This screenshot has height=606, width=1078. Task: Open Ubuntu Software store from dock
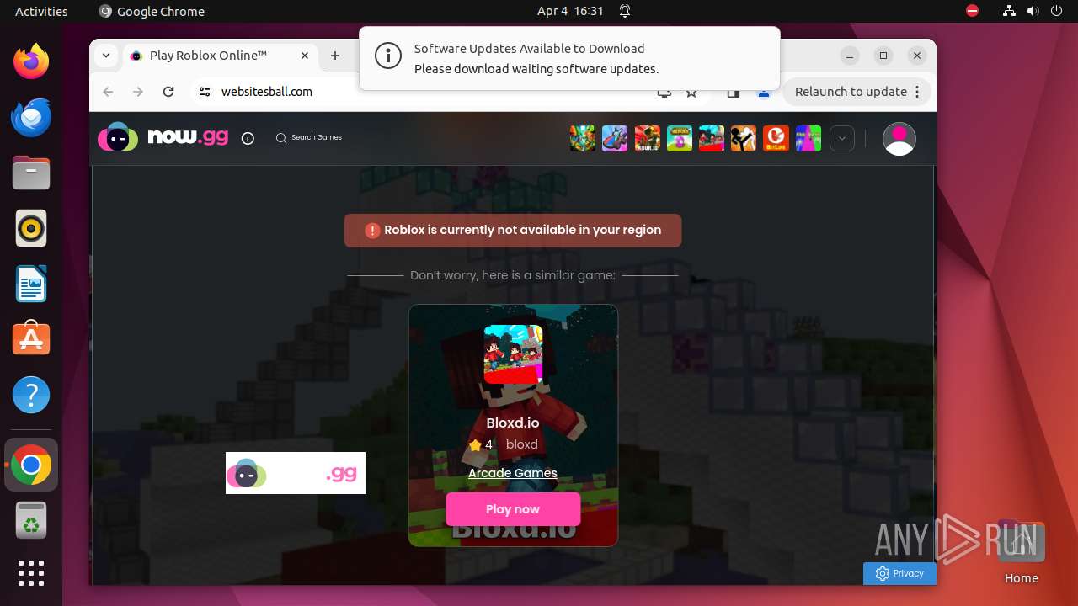point(31,339)
